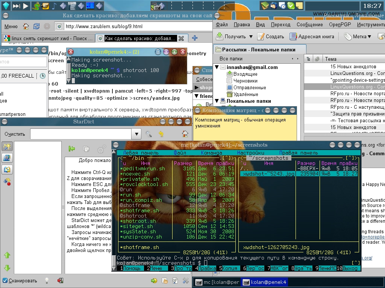The width and height of the screenshot is (385, 288).
Task: Click the green book StarDict tray icon
Action: (265, 5)
